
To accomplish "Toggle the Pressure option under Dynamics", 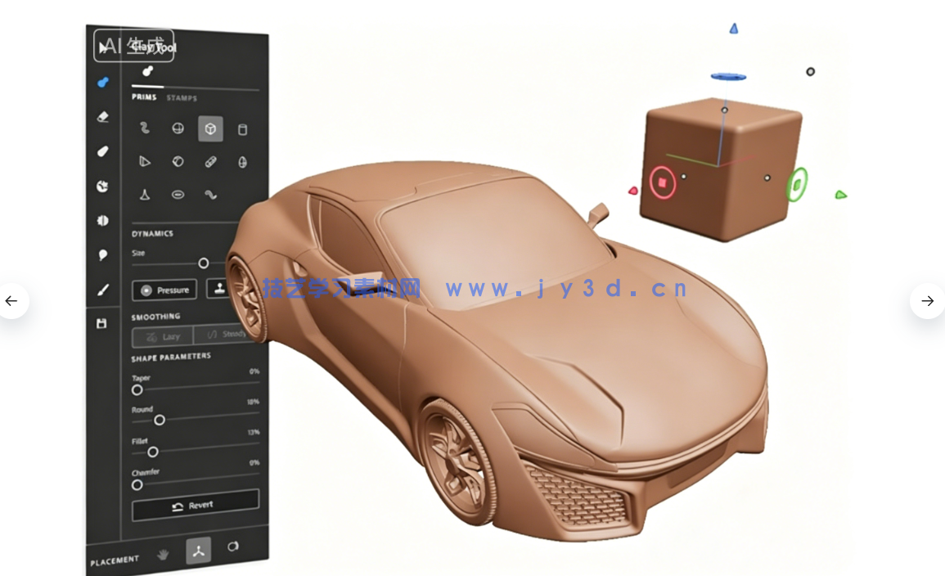I will pyautogui.click(x=164, y=290).
